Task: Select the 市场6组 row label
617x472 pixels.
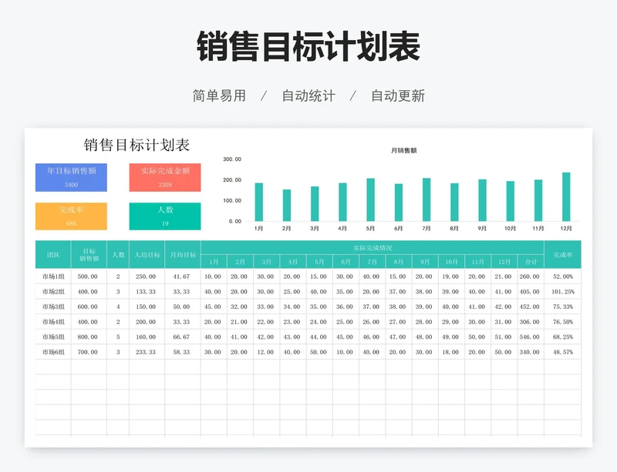Action: (x=53, y=352)
